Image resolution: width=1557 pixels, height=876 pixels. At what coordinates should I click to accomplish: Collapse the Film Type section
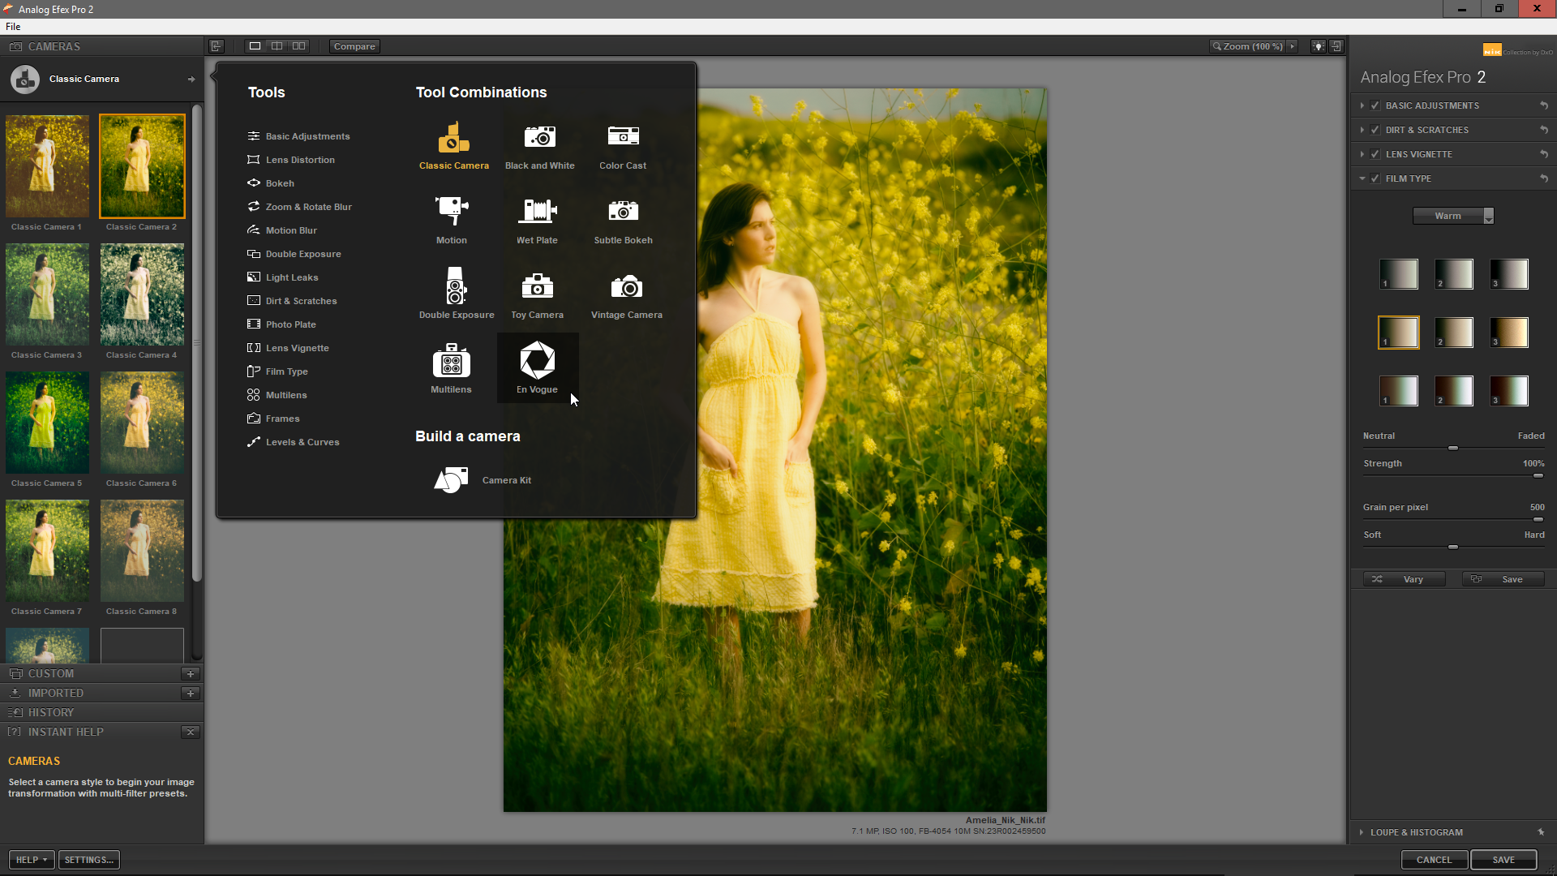[x=1362, y=178]
